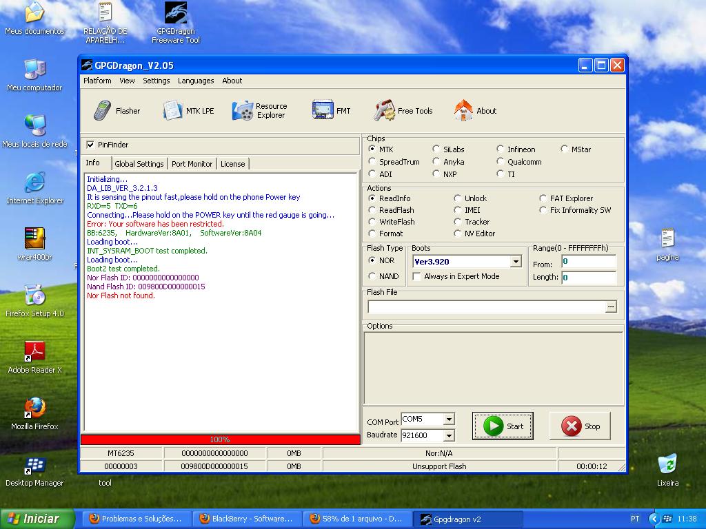Launch Mozilla Firefox desktop icon
Image resolution: width=706 pixels, height=529 pixels.
click(x=34, y=414)
